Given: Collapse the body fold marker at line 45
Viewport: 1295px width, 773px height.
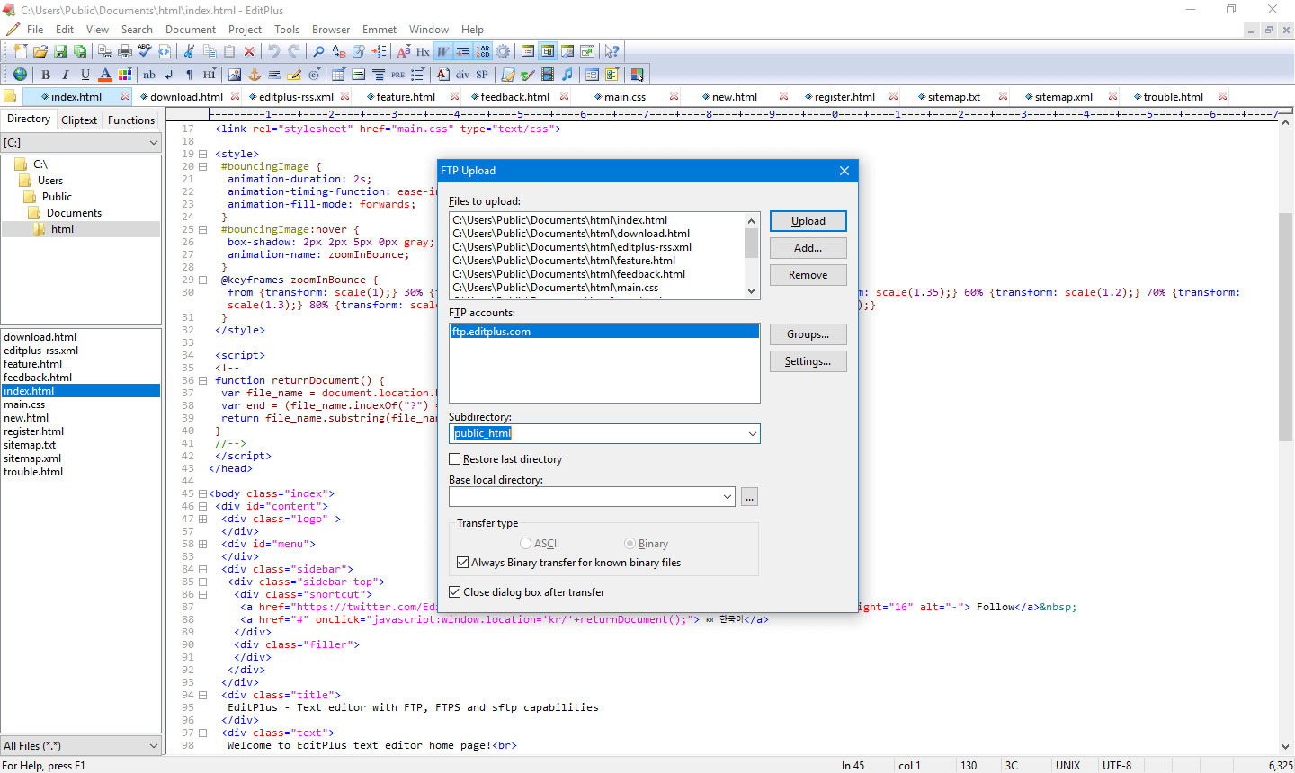Looking at the screenshot, I should [203, 494].
